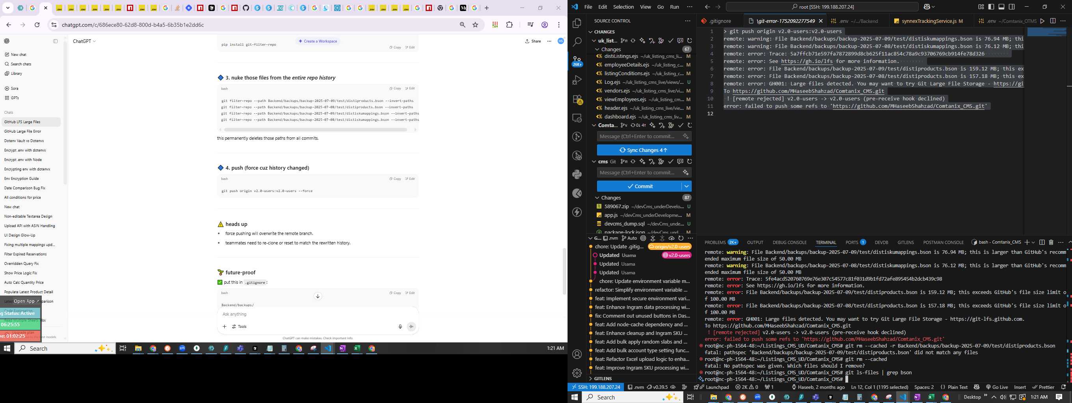The width and height of the screenshot is (1072, 403).
Task: Collapse the Changes group showing 67 files
Action: [597, 49]
